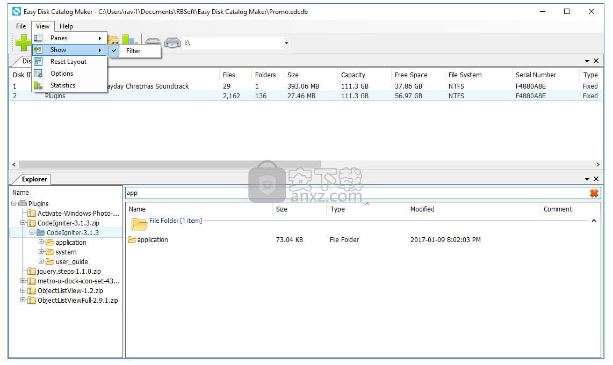The image size is (613, 365).
Task: Click the jquery.steps-1.1.0.zip archive icon
Action: pyautogui.click(x=32, y=271)
